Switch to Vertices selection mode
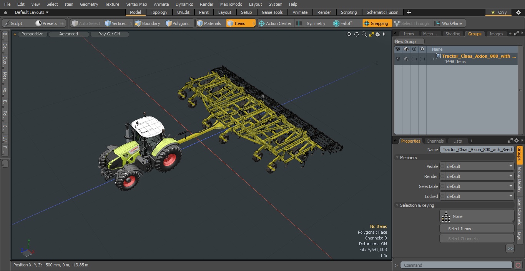 pos(118,23)
